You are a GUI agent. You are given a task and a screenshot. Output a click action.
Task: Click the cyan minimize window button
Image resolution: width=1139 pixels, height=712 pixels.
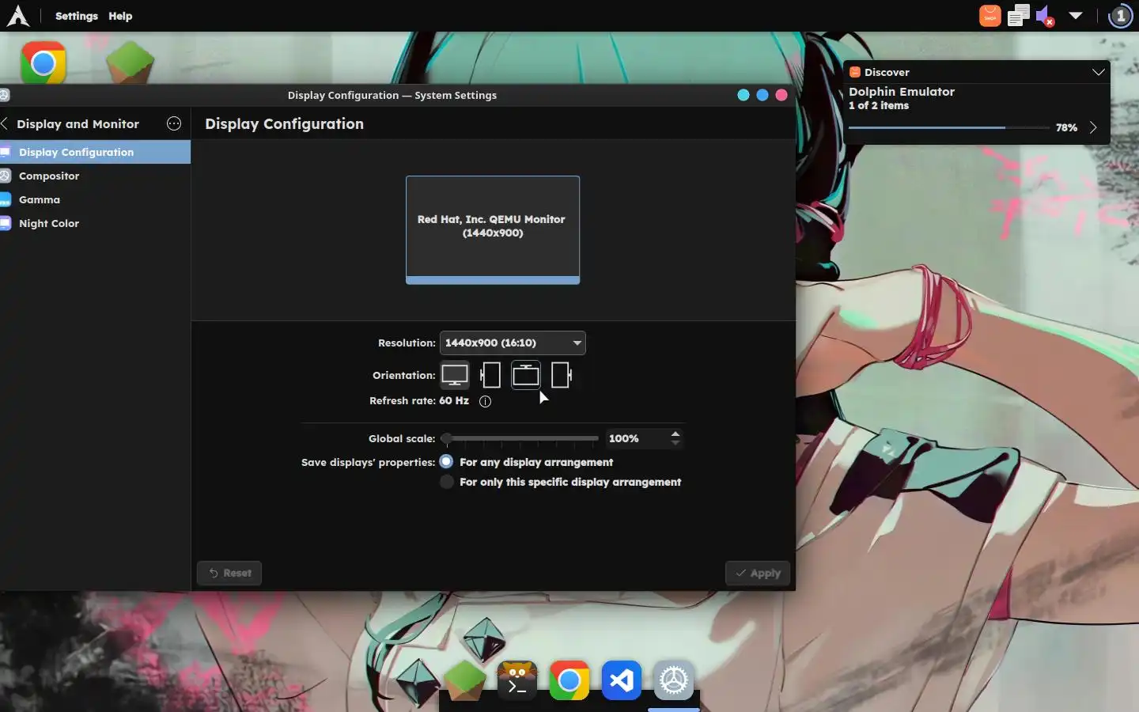744,95
